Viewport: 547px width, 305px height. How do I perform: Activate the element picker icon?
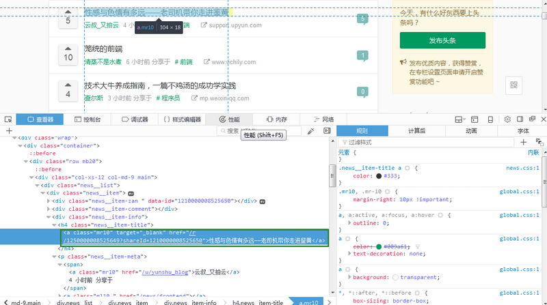coord(8,119)
